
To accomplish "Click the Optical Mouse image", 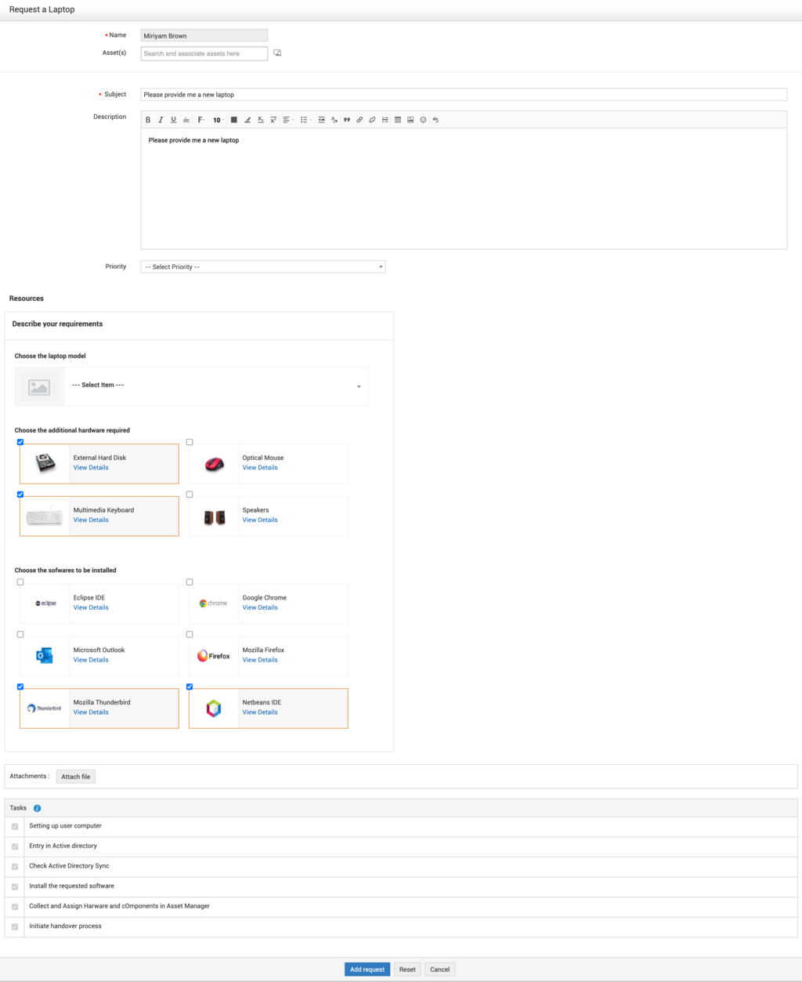I will pos(214,463).
